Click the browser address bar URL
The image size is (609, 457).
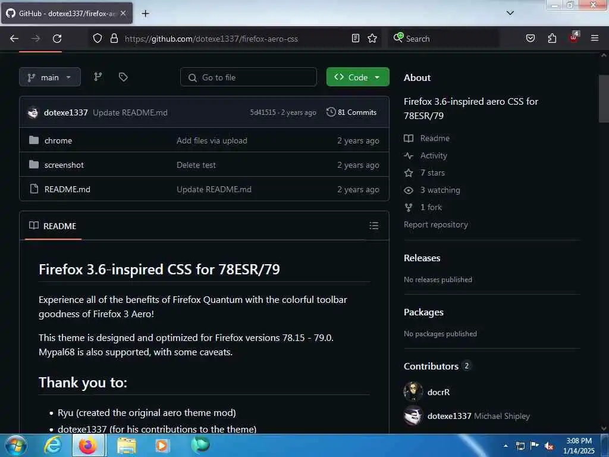[211, 39]
